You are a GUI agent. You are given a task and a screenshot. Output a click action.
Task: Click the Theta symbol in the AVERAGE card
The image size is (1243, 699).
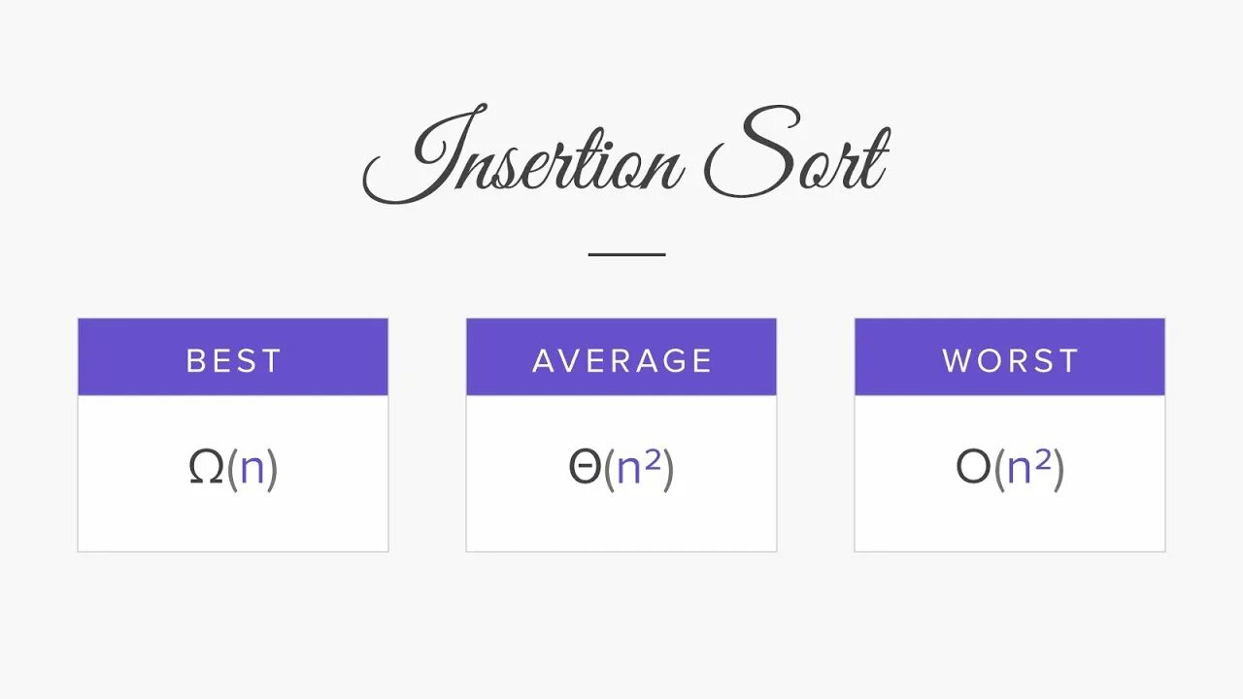(x=584, y=469)
